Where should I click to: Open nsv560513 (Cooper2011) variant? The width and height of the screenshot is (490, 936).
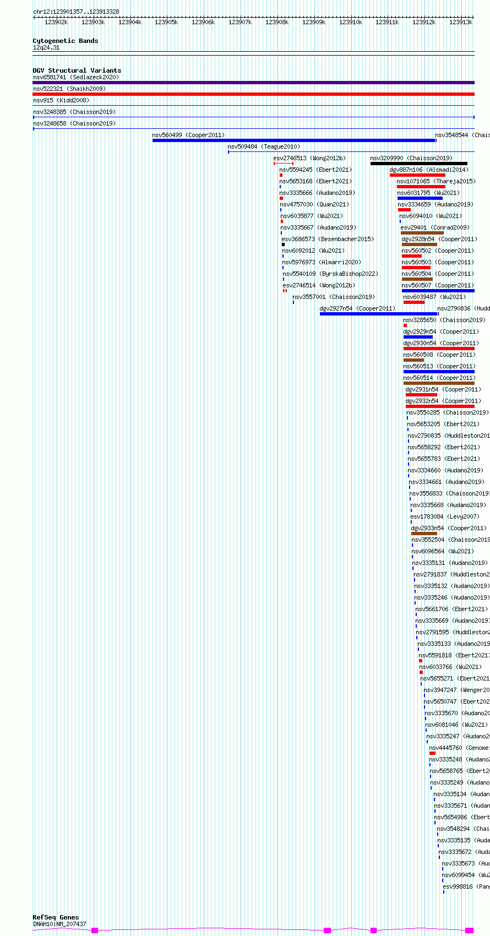[x=439, y=366]
